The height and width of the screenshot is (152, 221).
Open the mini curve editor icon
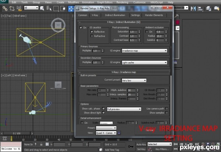click(x=5, y=138)
